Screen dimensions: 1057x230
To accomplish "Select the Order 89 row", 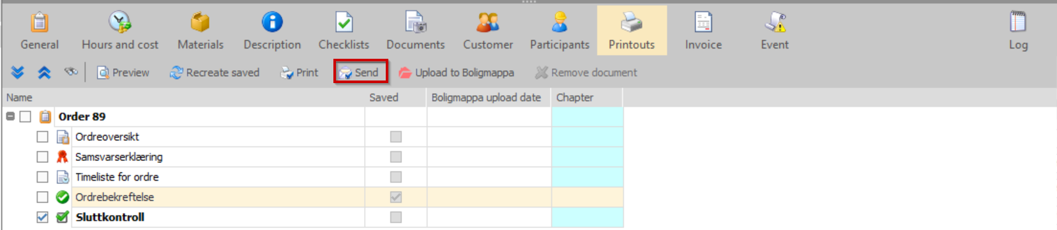I will (313, 116).
